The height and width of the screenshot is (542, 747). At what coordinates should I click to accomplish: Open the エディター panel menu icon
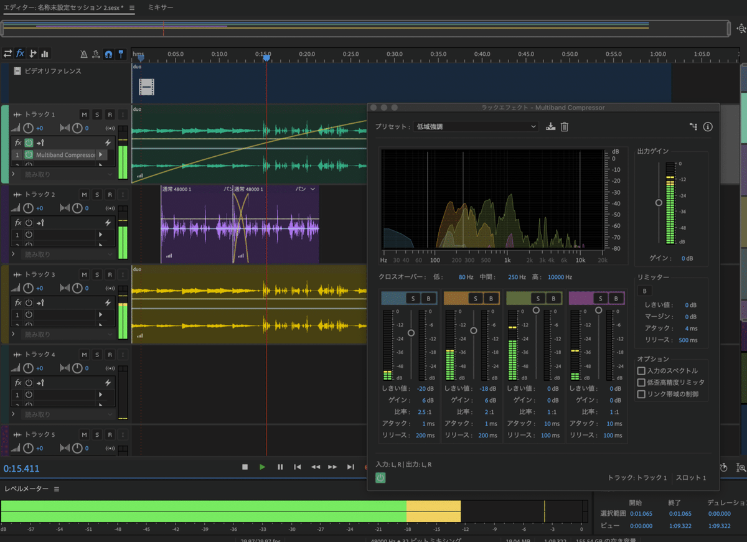point(132,8)
